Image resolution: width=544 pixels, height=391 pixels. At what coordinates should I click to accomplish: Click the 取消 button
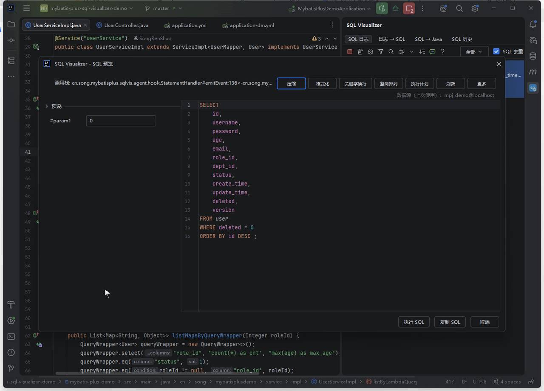click(485, 322)
